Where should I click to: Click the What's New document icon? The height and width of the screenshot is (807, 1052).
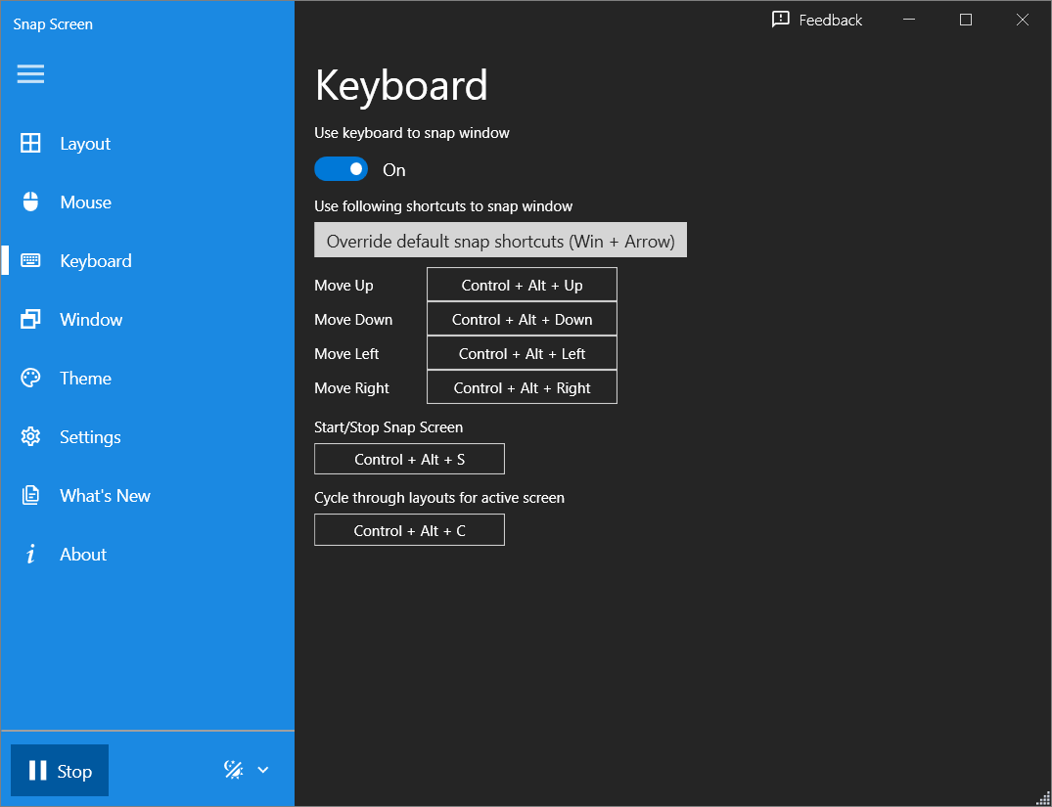click(30, 495)
